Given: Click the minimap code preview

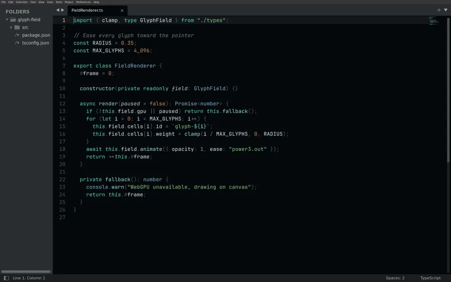Looking at the screenshot, I should [x=433, y=21].
